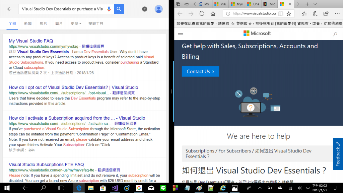Switch to the 影片 search tab

[x=43, y=23]
